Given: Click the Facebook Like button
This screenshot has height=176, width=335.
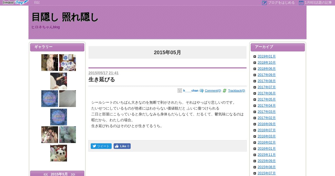Looking at the screenshot, I should click(122, 146).
